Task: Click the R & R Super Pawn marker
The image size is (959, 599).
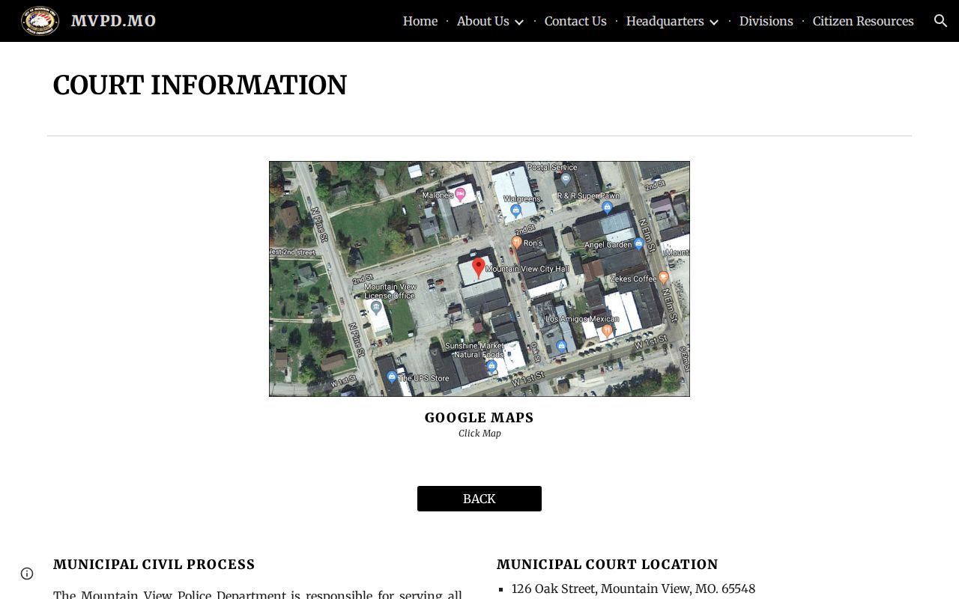Action: tap(607, 207)
